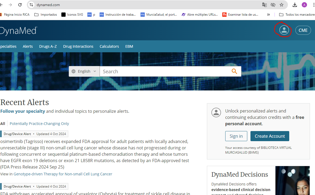Click the Sign in button
315x195 pixels.
pos(236,136)
